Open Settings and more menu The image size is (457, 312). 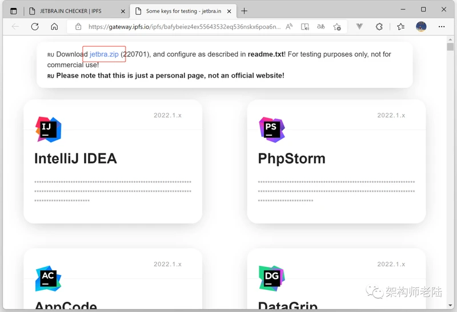tap(442, 27)
